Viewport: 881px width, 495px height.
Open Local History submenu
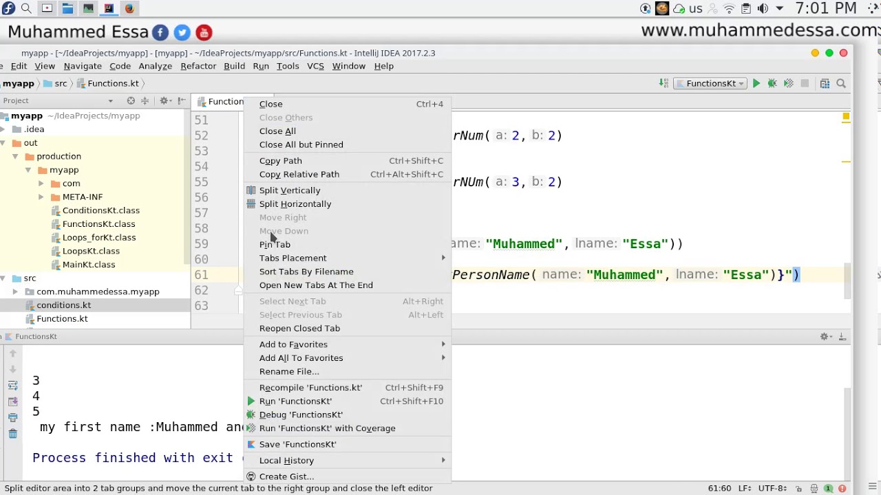coord(348,461)
